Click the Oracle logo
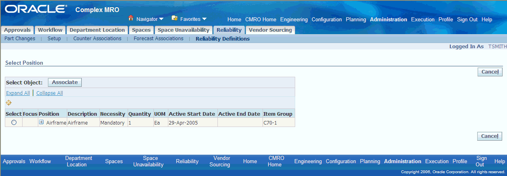 tap(36, 9)
